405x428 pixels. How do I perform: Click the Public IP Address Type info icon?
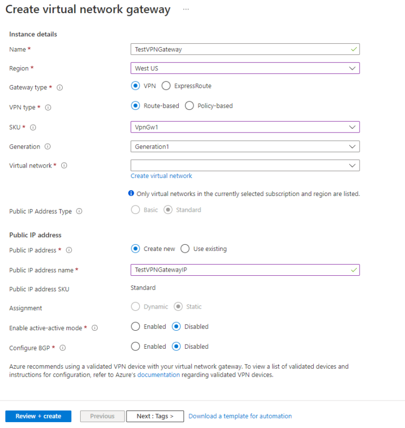tap(79, 211)
